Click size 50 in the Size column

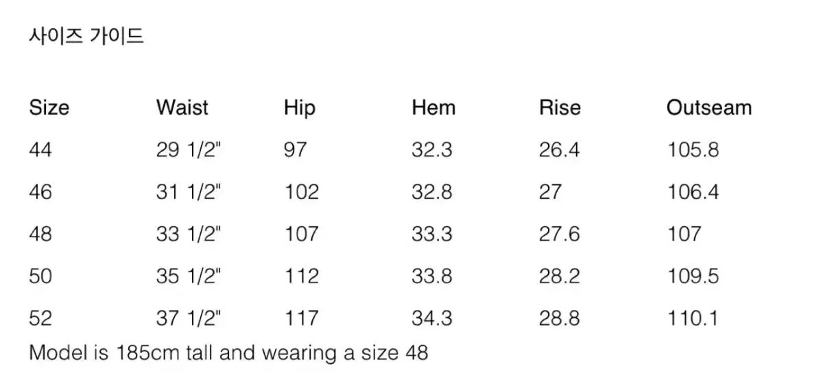[40, 276]
